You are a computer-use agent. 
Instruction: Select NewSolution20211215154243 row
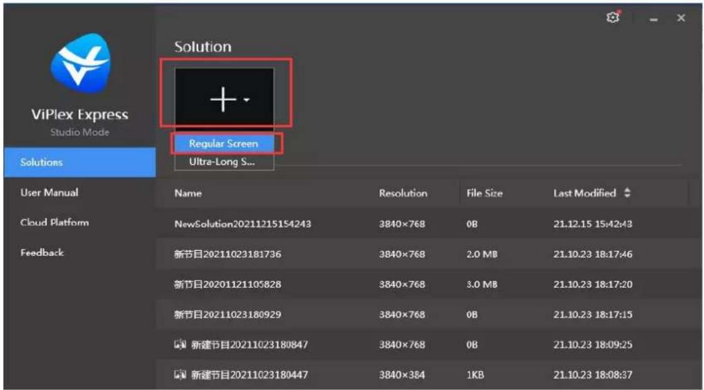pyautogui.click(x=428, y=223)
